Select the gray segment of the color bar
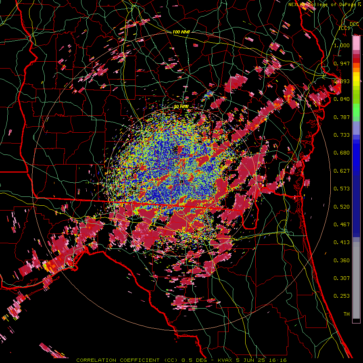This screenshot has width=363, height=363. click(x=356, y=280)
